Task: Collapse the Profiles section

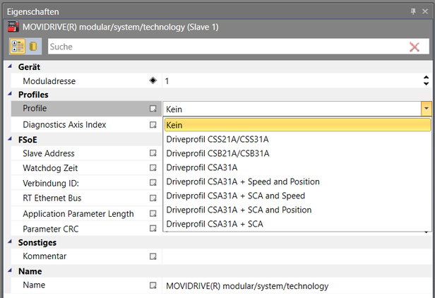Action: 10,95
